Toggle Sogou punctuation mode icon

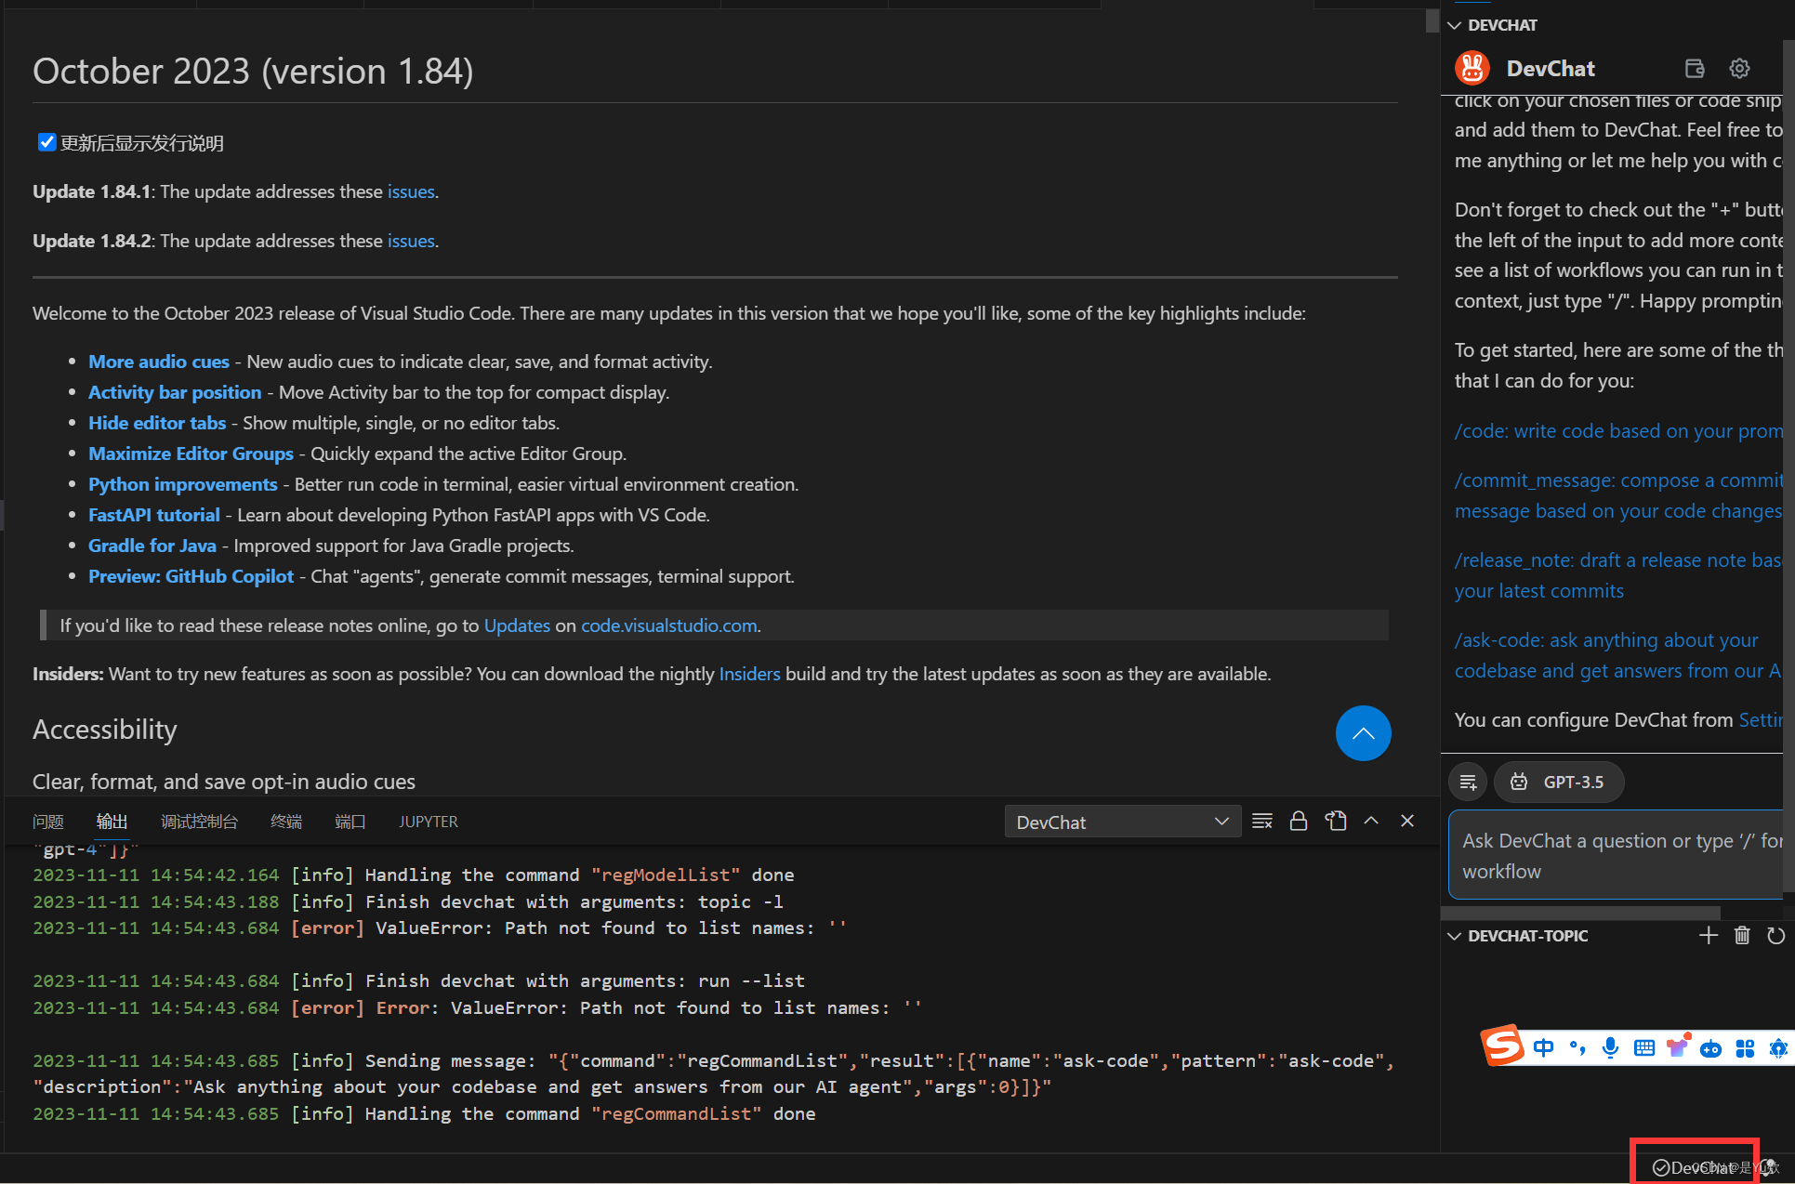[1577, 1048]
